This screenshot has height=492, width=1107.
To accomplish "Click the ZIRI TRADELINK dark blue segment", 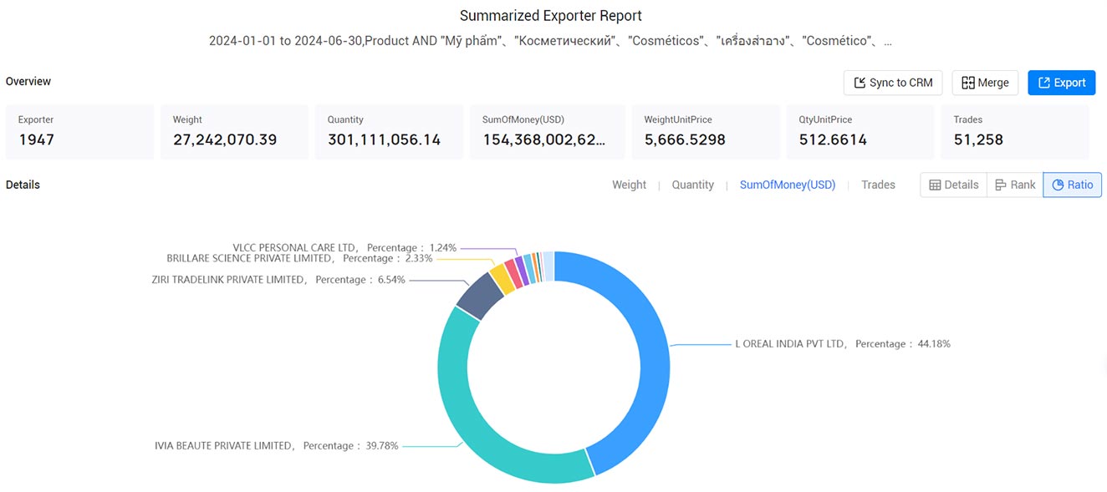I will click(479, 298).
